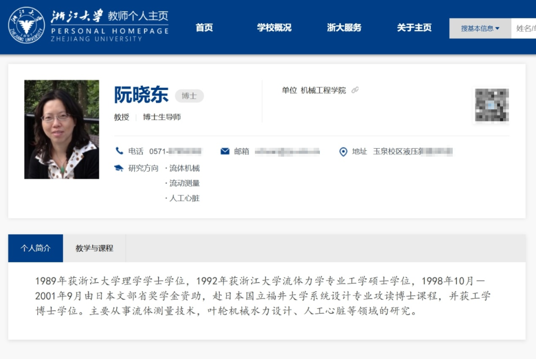Click the graduation cap icon beside 研究方向
The width and height of the screenshot is (536, 359).
point(119,168)
